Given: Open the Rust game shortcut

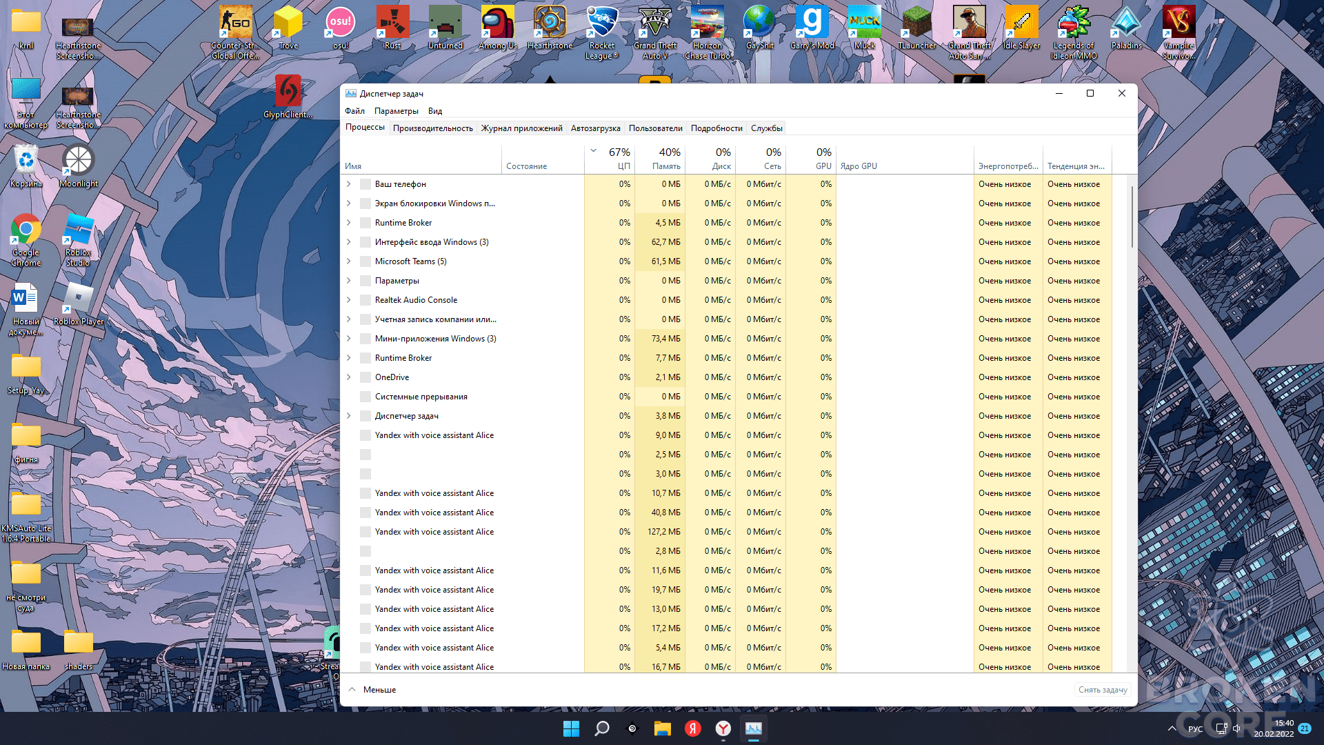Looking at the screenshot, I should pos(392,28).
